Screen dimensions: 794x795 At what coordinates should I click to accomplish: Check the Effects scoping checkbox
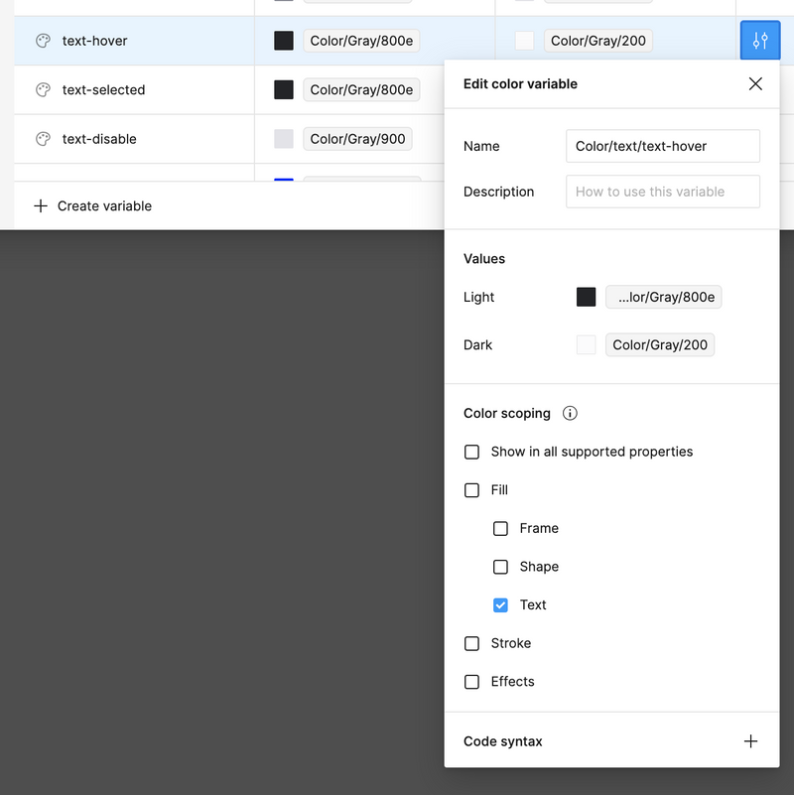click(x=472, y=682)
